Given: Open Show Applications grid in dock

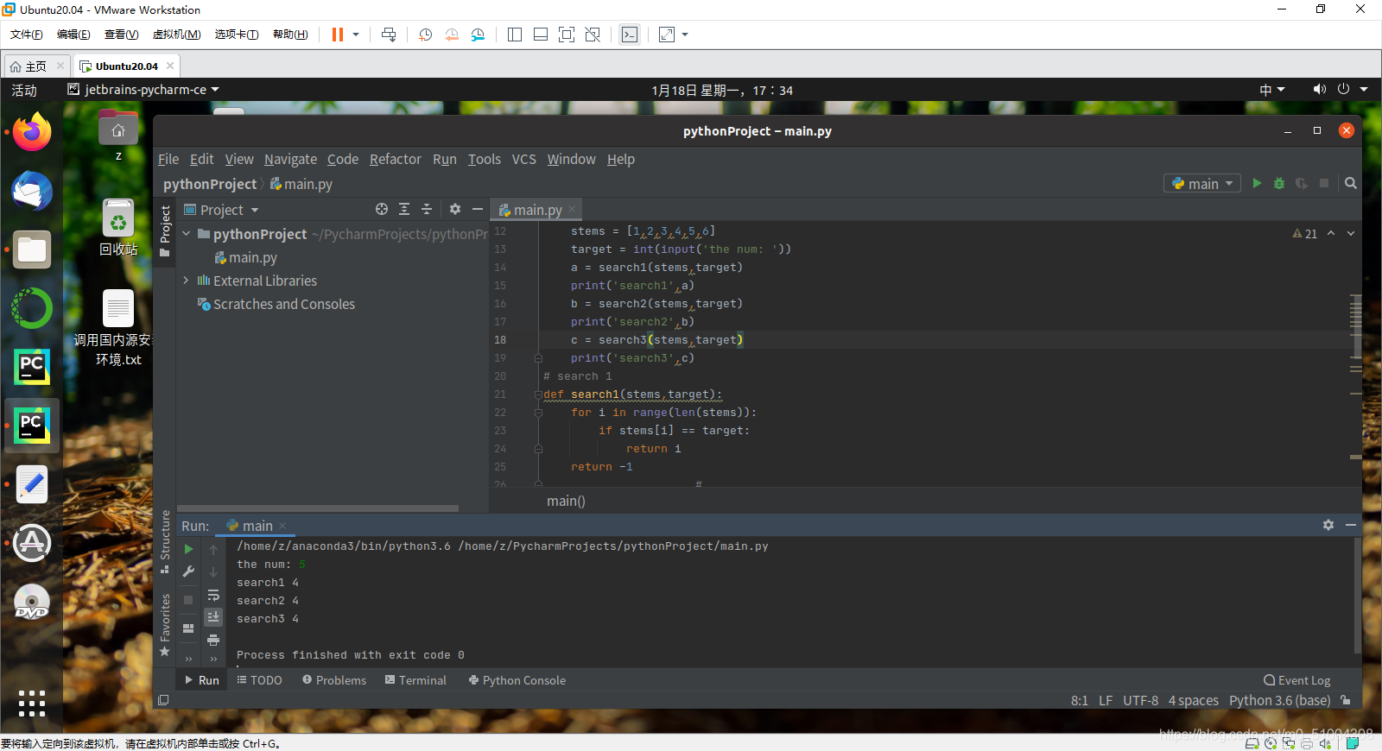Looking at the screenshot, I should click(32, 704).
